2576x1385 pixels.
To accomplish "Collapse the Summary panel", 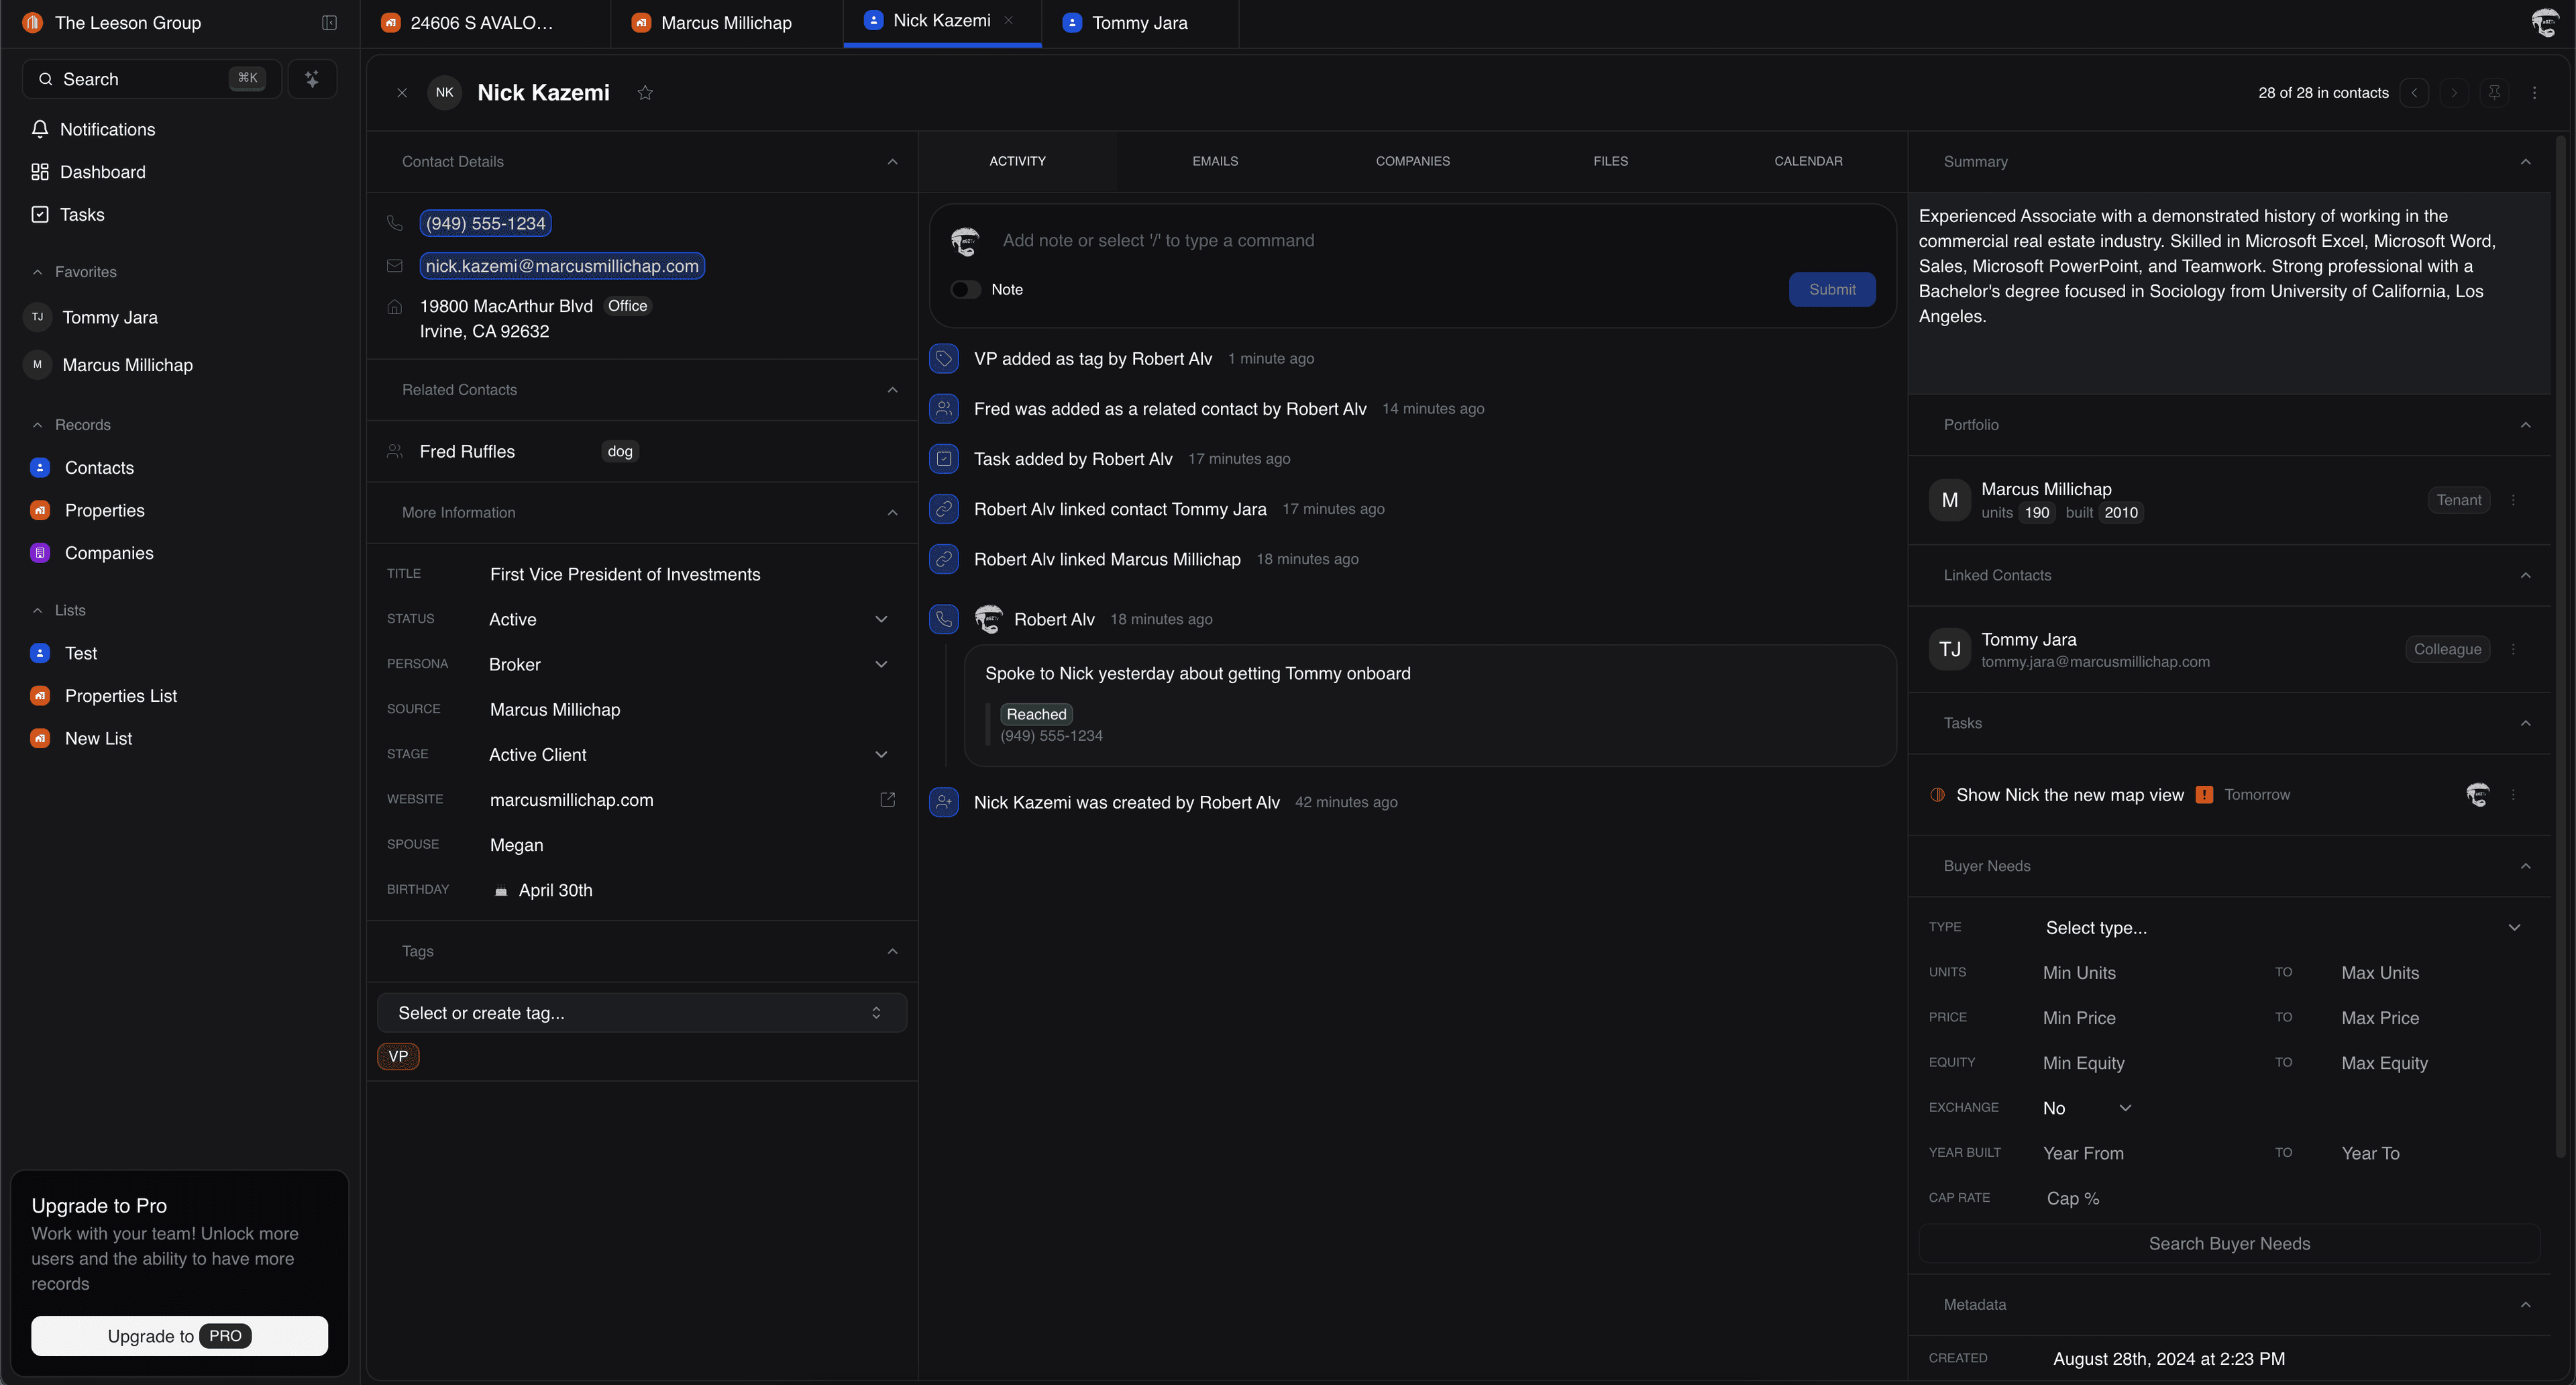I will coord(2524,161).
